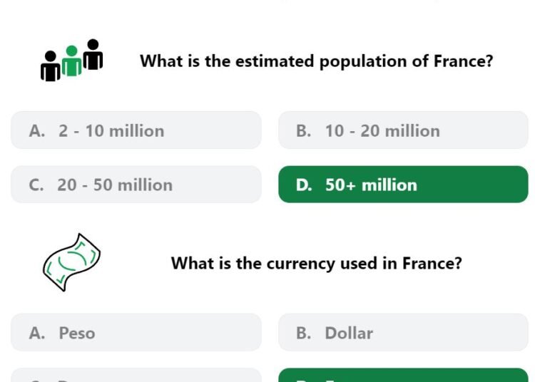Click the question about currency used in France

(x=316, y=264)
